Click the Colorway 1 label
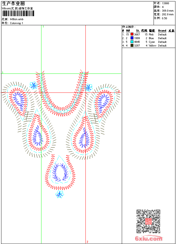Viewport: 176px width, 244px height. tap(16, 23)
